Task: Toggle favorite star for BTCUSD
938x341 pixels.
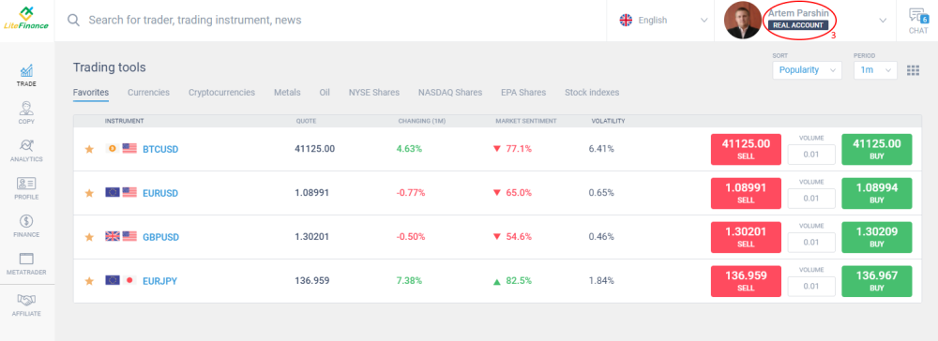Action: 89,149
